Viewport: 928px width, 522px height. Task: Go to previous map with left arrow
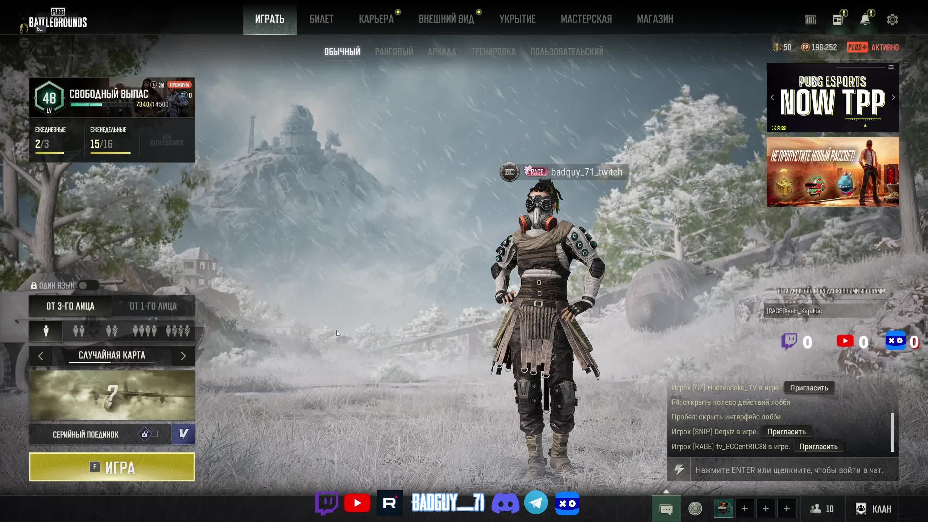pos(41,356)
